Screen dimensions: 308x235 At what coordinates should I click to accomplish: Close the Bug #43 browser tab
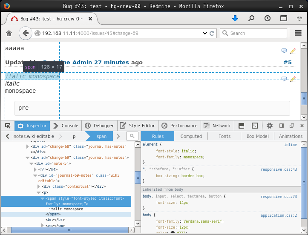[90, 19]
